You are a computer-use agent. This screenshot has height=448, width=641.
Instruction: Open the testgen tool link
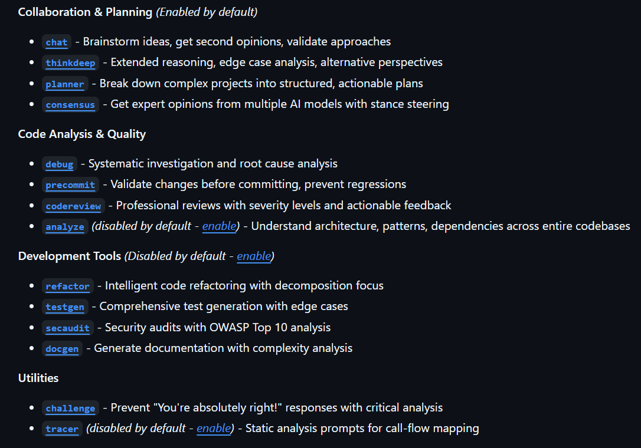click(65, 307)
